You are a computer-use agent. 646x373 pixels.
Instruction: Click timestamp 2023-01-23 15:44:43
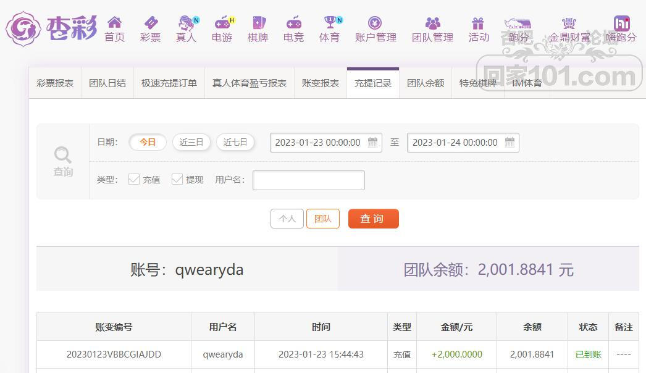321,354
